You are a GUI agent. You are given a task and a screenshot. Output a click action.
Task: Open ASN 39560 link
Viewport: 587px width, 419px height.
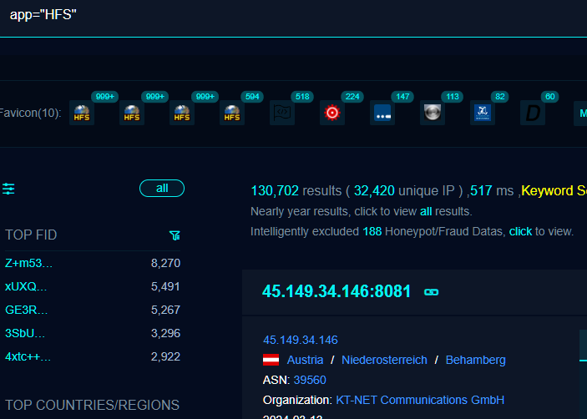point(308,380)
